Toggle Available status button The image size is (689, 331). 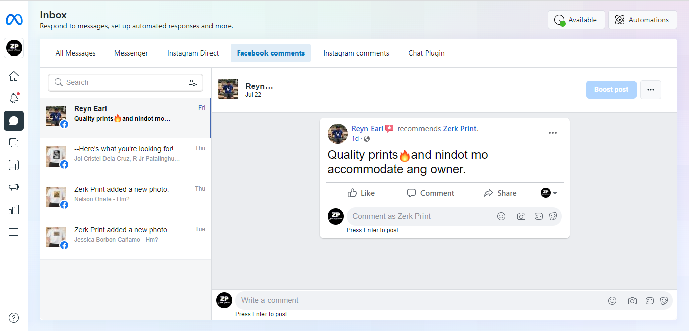[x=576, y=20]
